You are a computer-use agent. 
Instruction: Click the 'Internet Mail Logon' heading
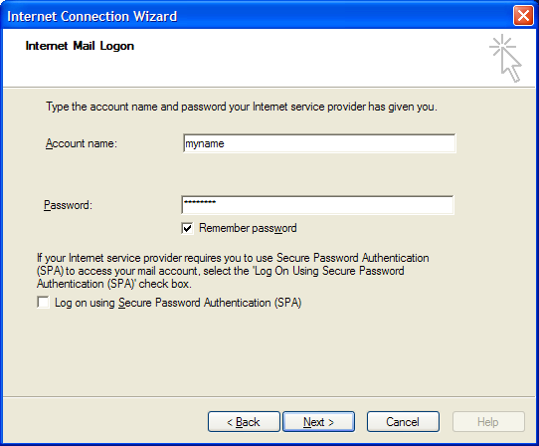coord(80,46)
